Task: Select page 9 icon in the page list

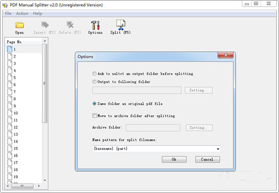Action: (10, 106)
